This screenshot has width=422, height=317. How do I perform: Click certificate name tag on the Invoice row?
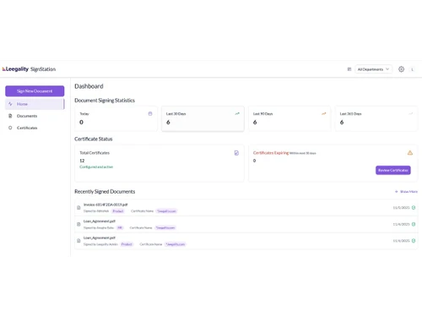click(166, 211)
